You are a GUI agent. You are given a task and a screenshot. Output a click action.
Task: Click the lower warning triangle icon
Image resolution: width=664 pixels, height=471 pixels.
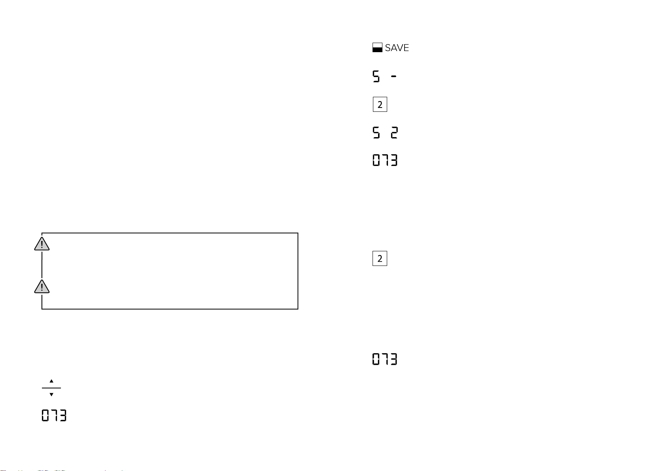(42, 286)
